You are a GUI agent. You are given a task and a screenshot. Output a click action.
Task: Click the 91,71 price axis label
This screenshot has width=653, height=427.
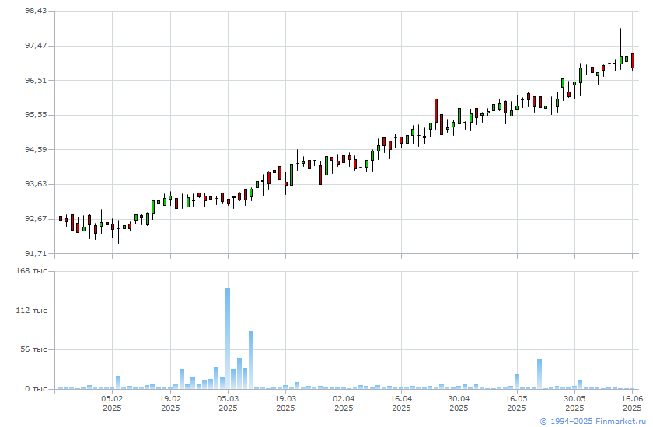coord(36,253)
